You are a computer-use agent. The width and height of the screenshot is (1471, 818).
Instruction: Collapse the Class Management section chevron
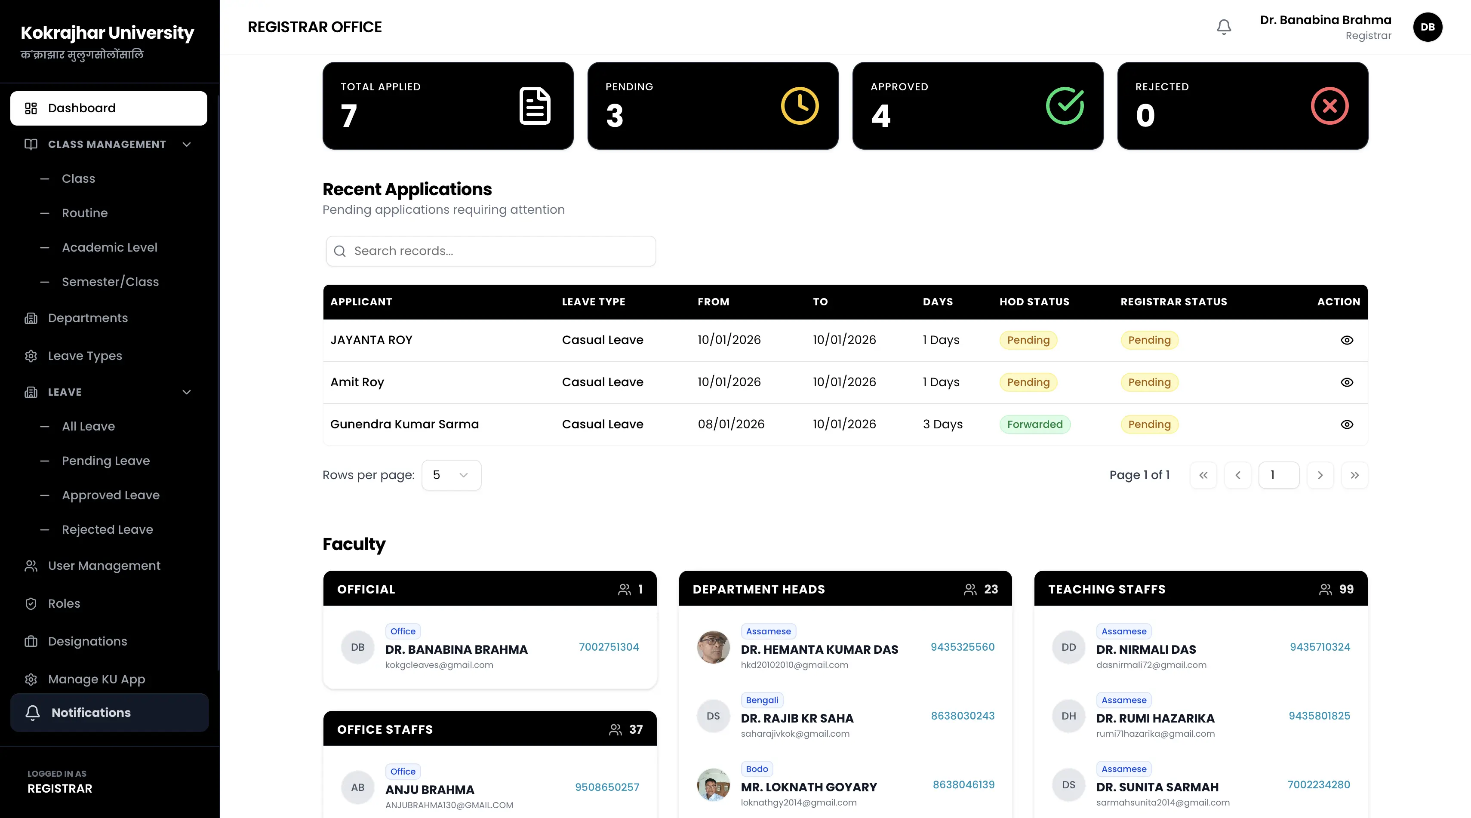tap(187, 145)
